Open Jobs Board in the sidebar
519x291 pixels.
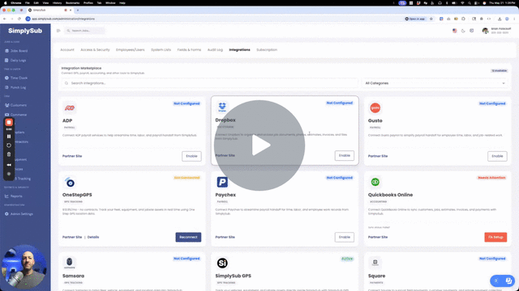click(16, 51)
